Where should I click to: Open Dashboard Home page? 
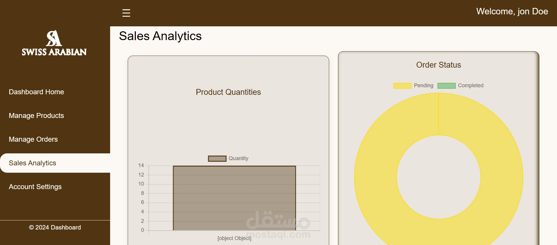coord(36,92)
